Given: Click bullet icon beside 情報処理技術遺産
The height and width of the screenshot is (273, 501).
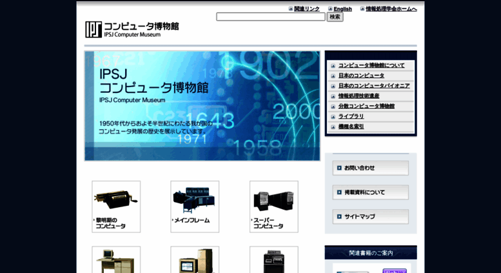Looking at the screenshot, I should pos(333,96).
